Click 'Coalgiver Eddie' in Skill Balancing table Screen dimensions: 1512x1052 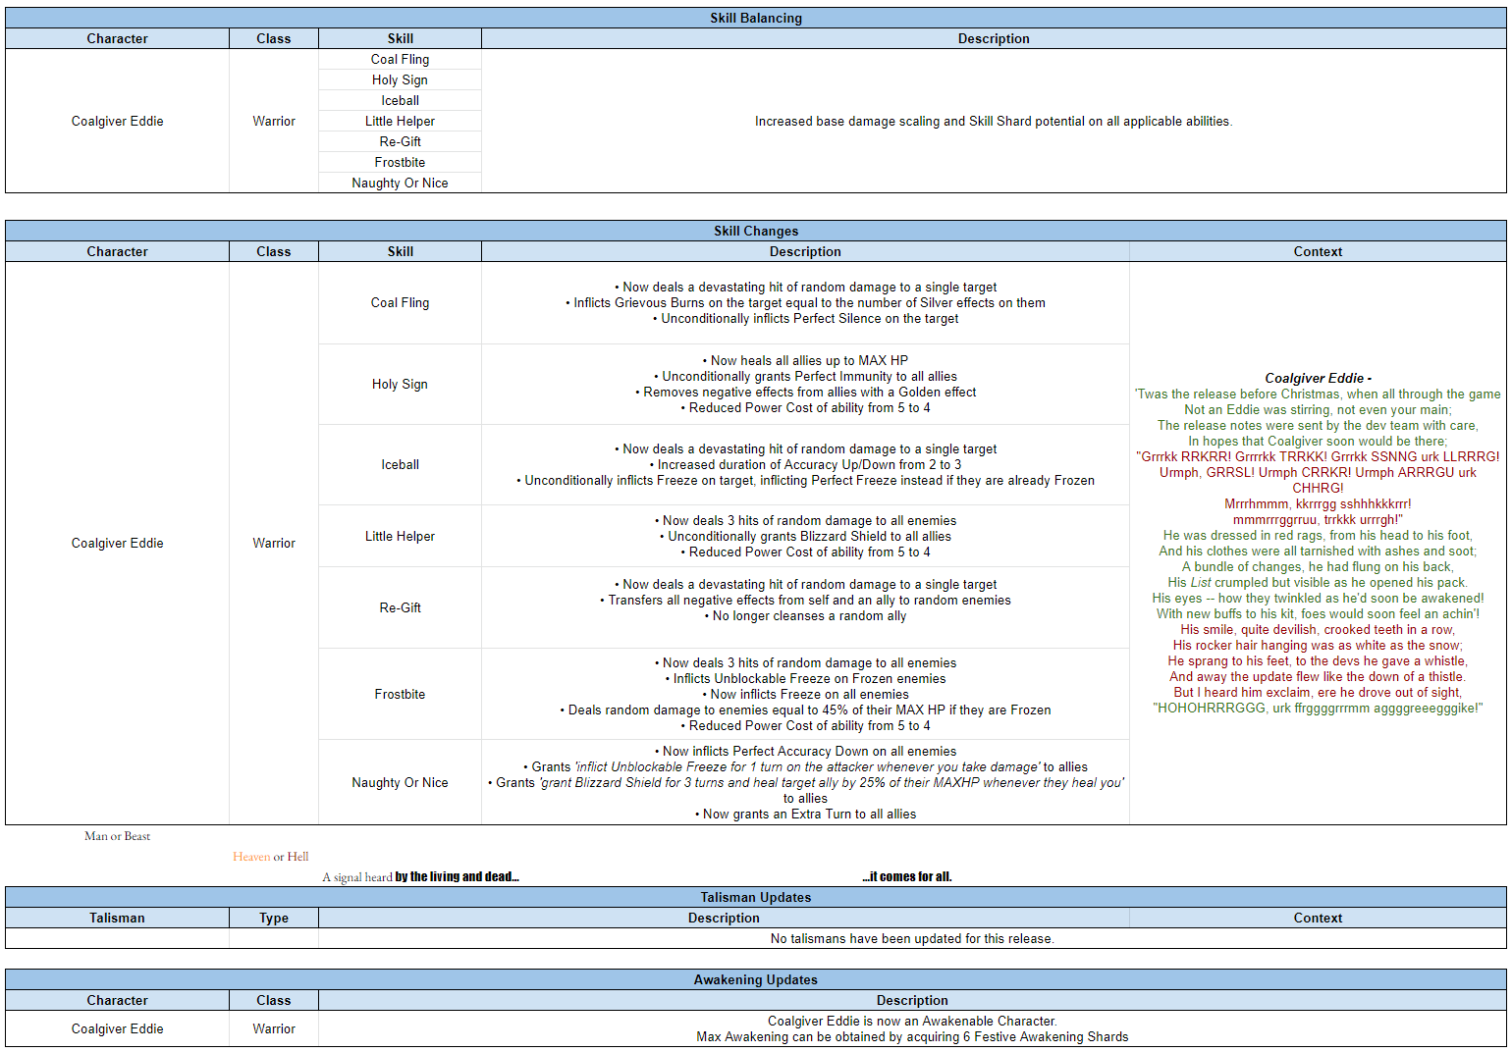pyautogui.click(x=117, y=121)
